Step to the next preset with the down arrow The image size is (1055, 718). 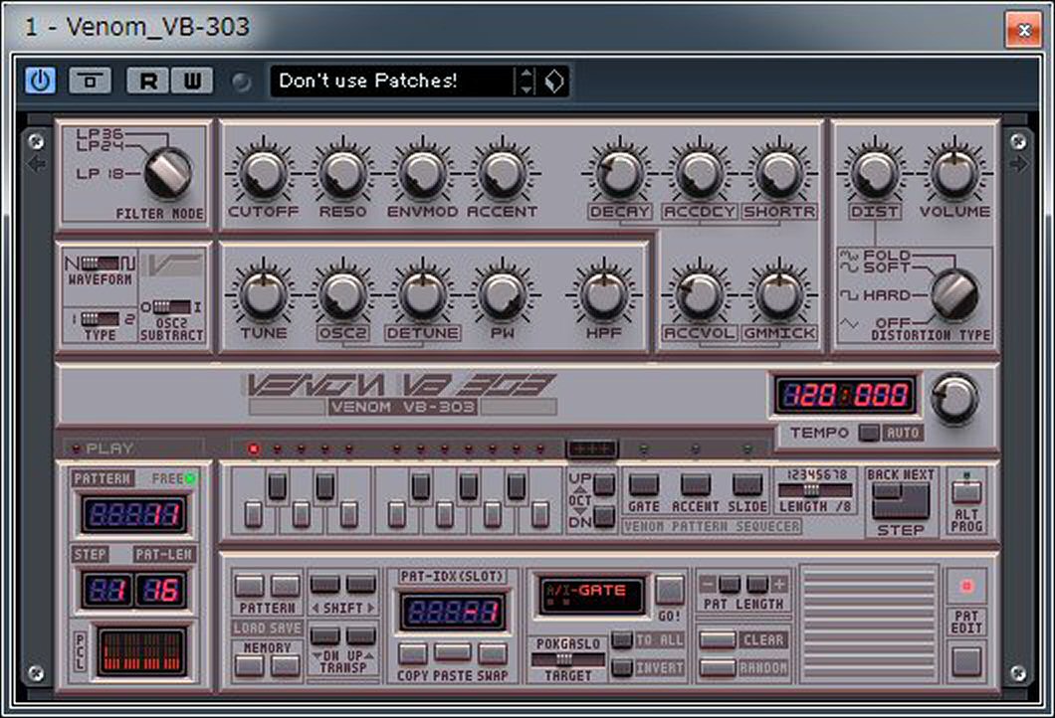click(527, 89)
